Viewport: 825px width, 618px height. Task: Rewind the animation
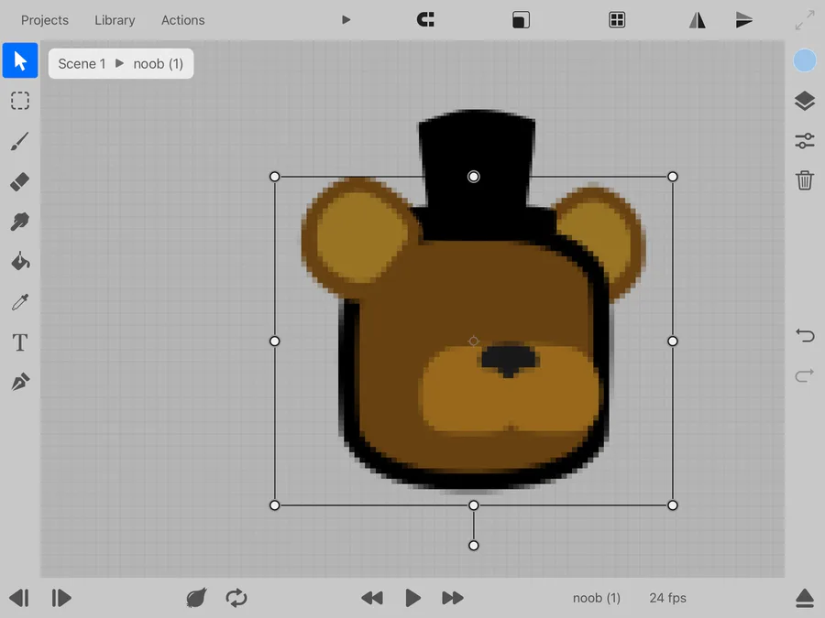click(x=372, y=598)
